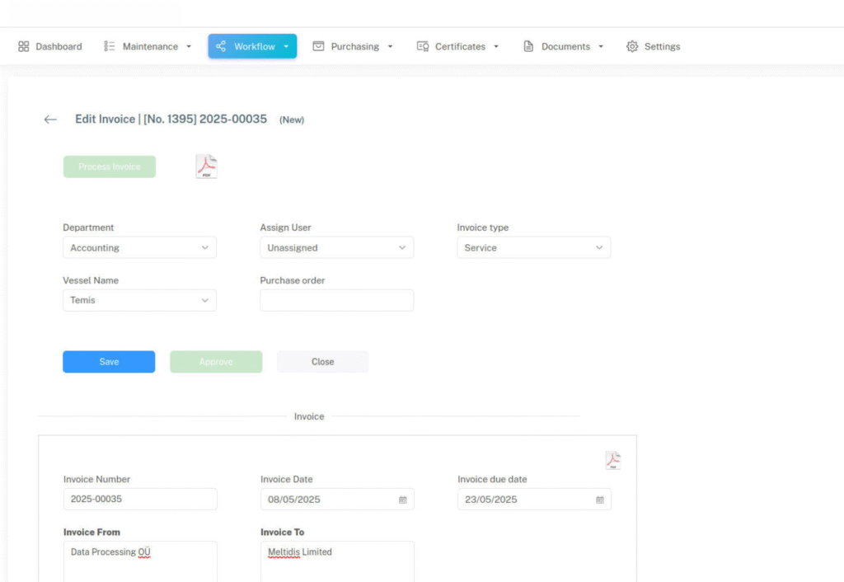Click the Settings gear icon
This screenshot has height=582, width=844.
(x=632, y=47)
